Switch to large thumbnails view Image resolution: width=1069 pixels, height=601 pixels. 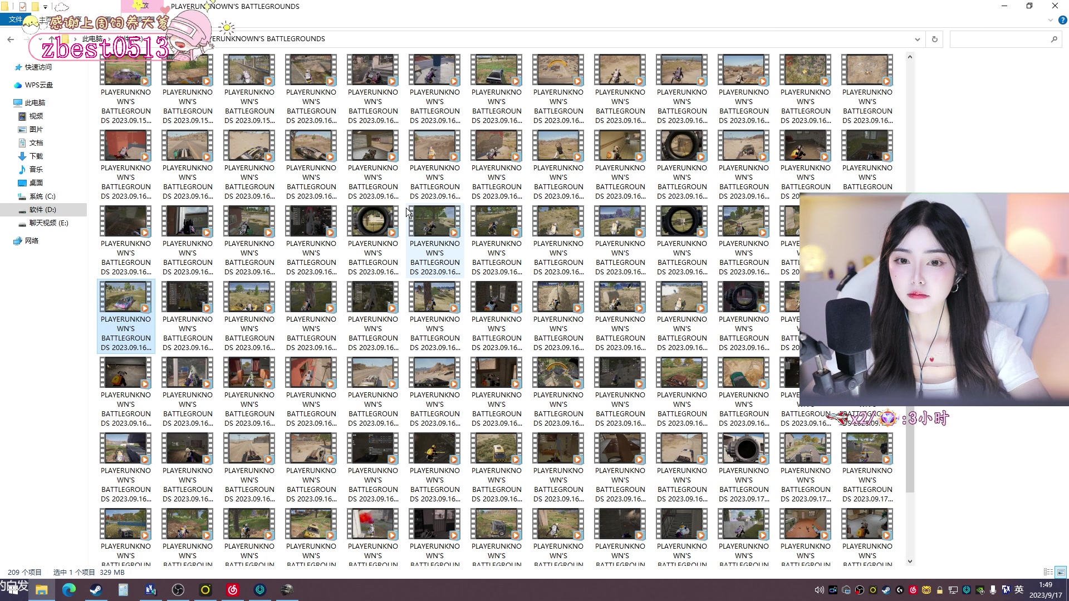coord(1061,572)
